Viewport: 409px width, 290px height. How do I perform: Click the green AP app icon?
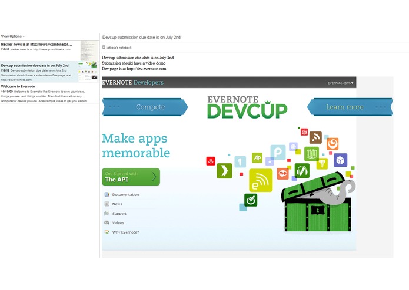click(257, 157)
